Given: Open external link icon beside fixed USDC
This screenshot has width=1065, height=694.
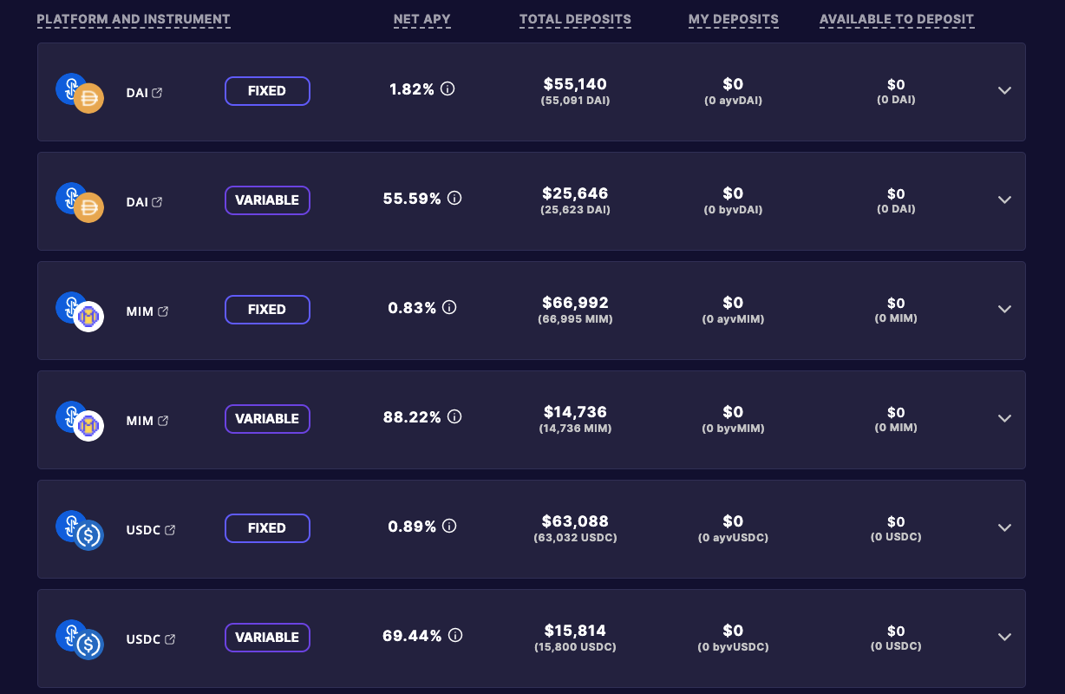Looking at the screenshot, I should (x=170, y=530).
